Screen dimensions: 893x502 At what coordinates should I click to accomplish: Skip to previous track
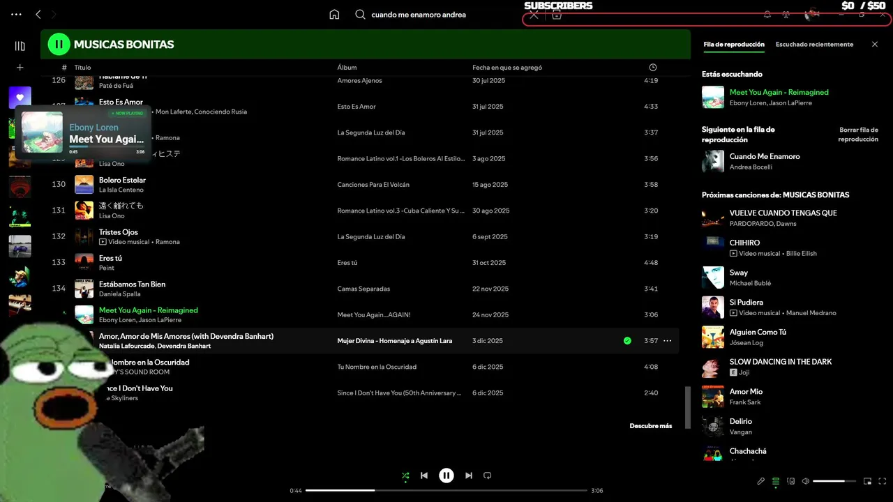pos(424,476)
